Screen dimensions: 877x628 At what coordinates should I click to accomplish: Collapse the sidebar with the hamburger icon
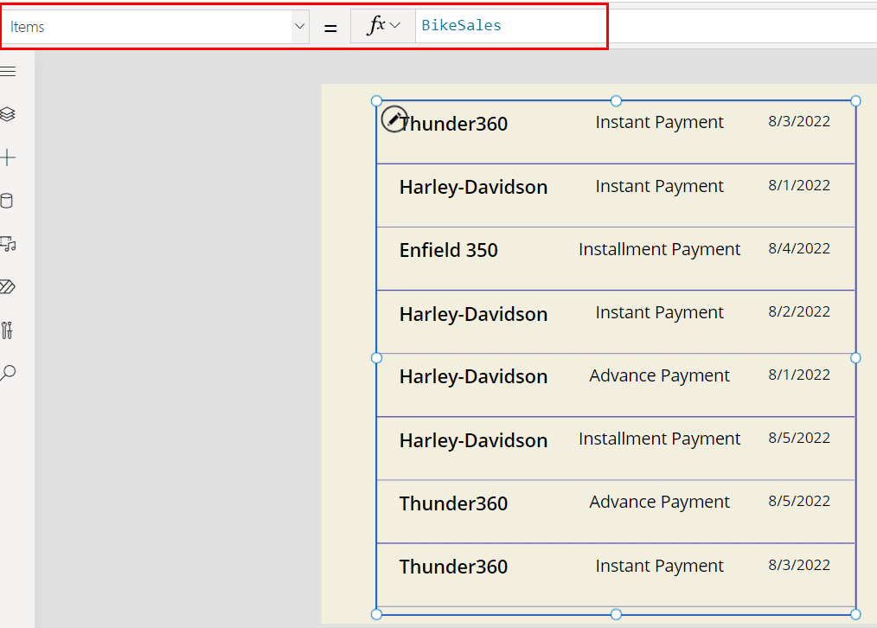[10, 71]
